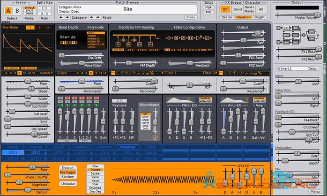This screenshot has width=327, height=196.
Task: Click the arrow icon on LFO 1
Action: click(x=22, y=153)
